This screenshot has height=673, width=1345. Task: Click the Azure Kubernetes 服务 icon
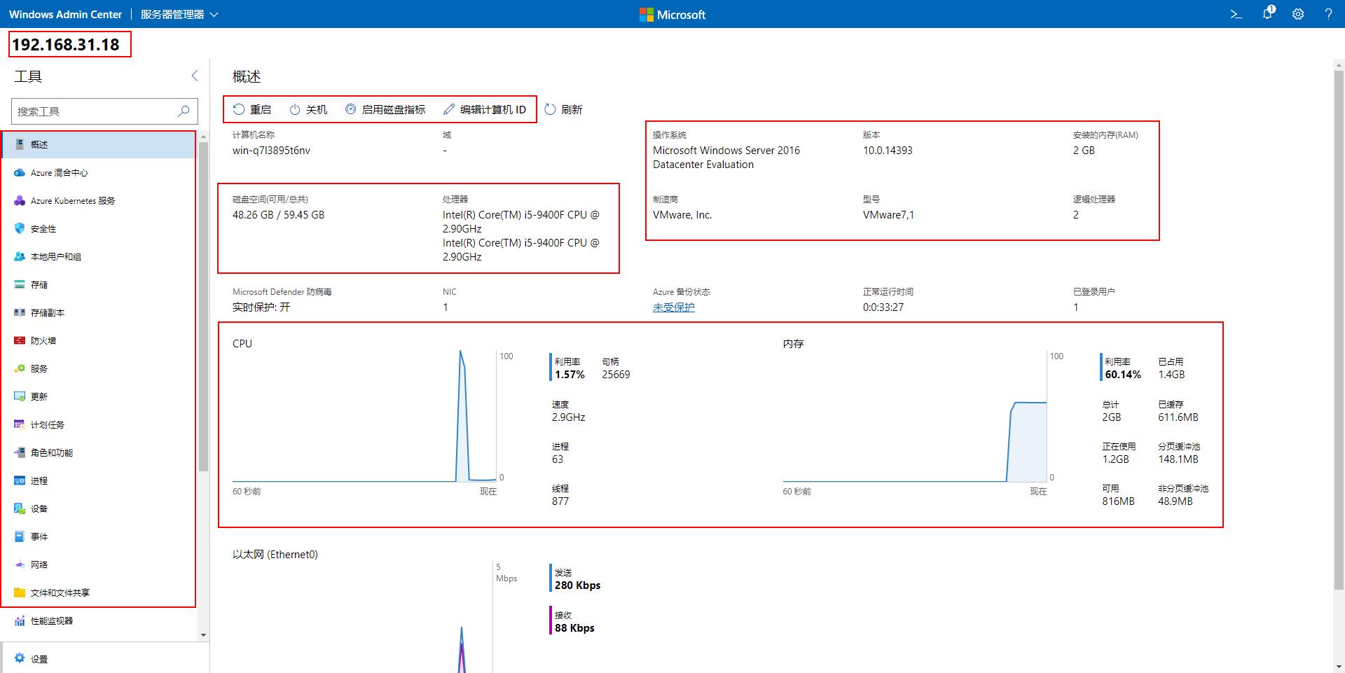click(20, 200)
